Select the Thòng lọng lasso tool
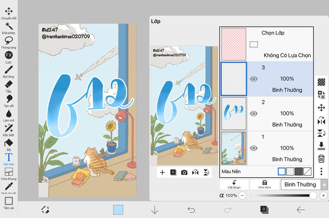Viewport: 329px width, 218px height. pyautogui.click(x=9, y=43)
